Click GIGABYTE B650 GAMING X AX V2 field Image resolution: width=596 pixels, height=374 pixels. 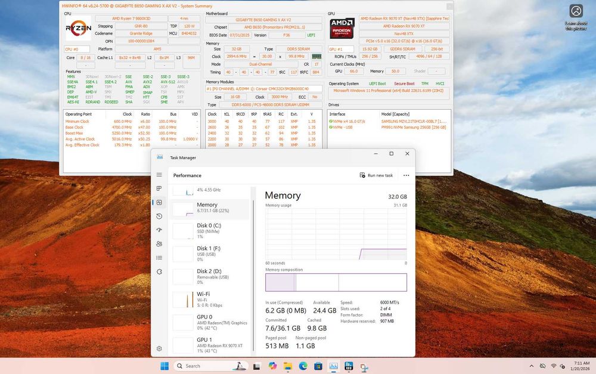tap(264, 20)
